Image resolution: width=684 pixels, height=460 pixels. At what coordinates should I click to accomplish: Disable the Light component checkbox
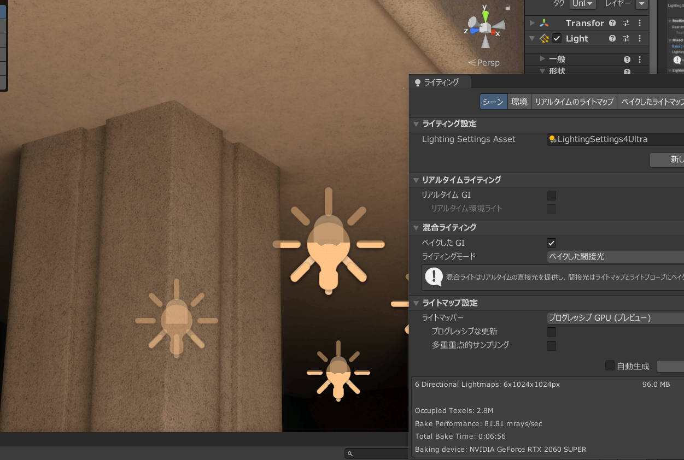coord(557,38)
